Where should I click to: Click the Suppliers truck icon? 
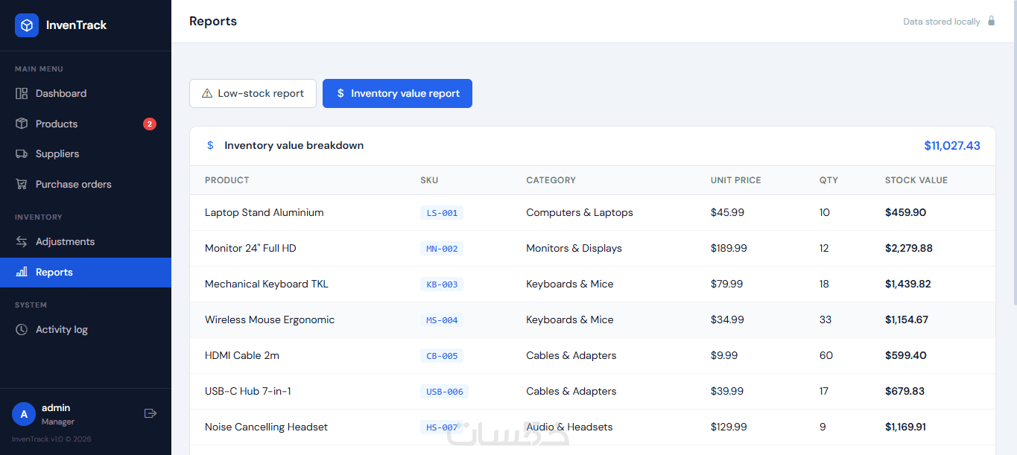coord(22,154)
